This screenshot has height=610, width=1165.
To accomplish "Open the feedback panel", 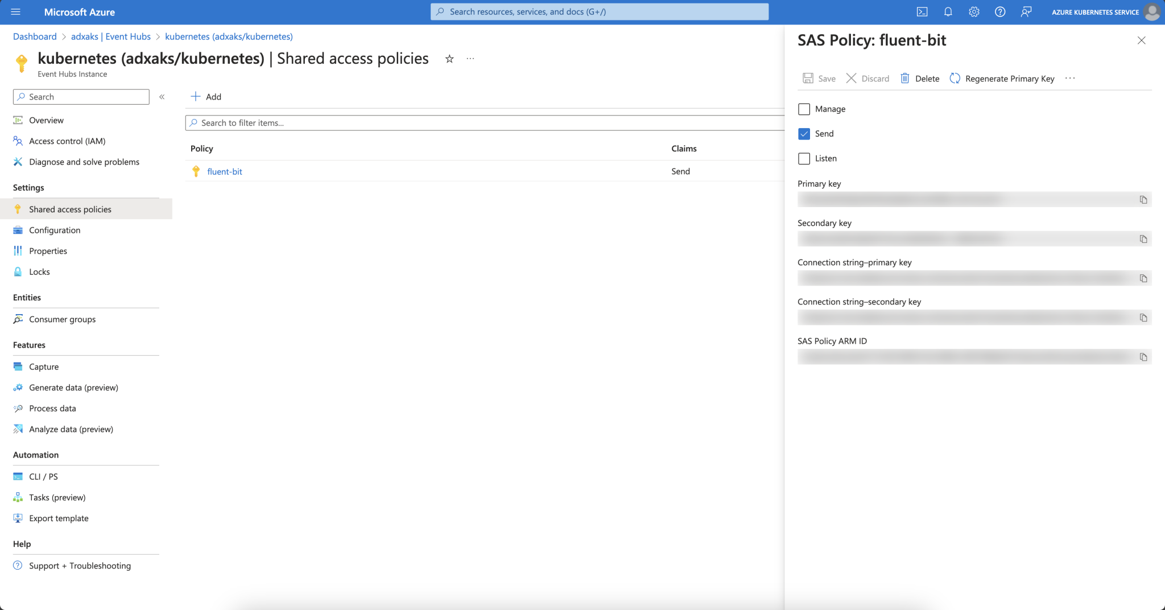I will [1026, 11].
